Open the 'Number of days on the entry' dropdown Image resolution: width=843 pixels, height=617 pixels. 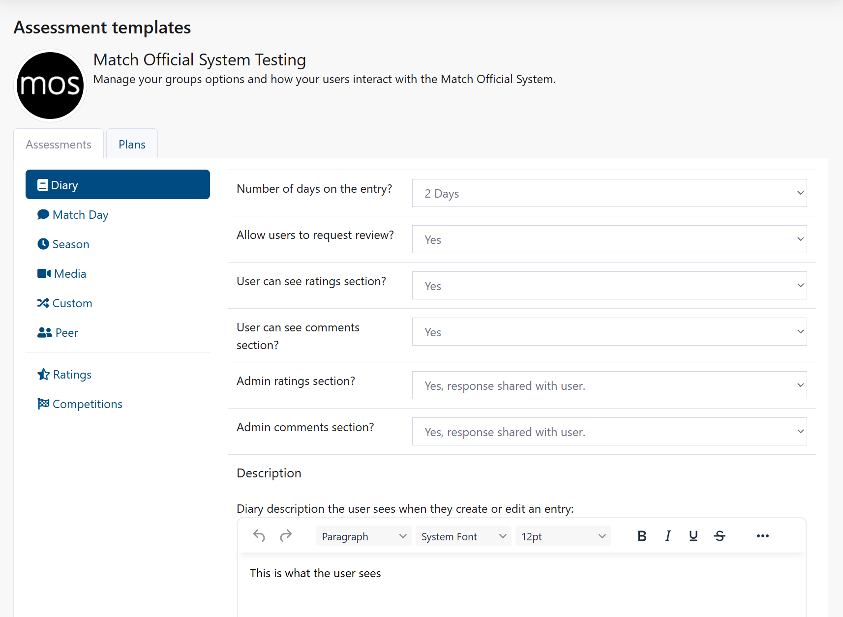tap(609, 193)
